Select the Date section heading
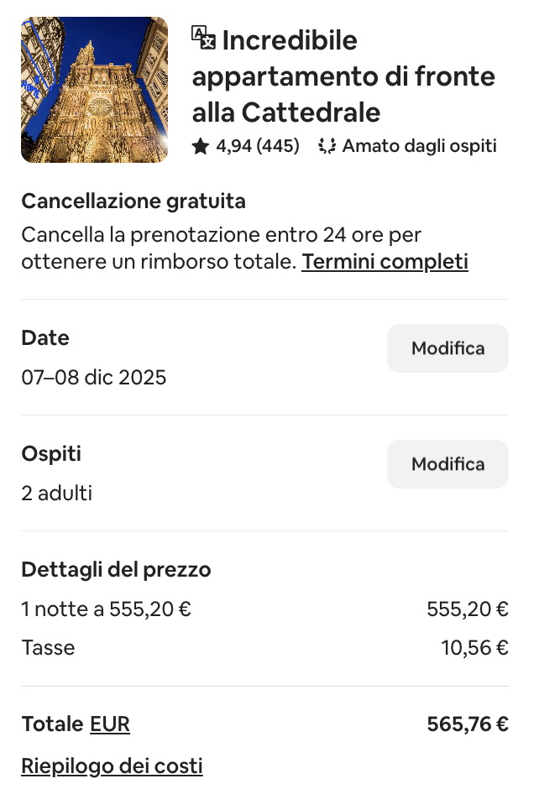 (x=44, y=337)
